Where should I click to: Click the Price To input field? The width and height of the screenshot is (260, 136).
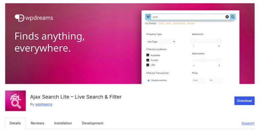point(216,80)
